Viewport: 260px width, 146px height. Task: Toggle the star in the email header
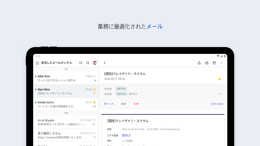(219, 79)
